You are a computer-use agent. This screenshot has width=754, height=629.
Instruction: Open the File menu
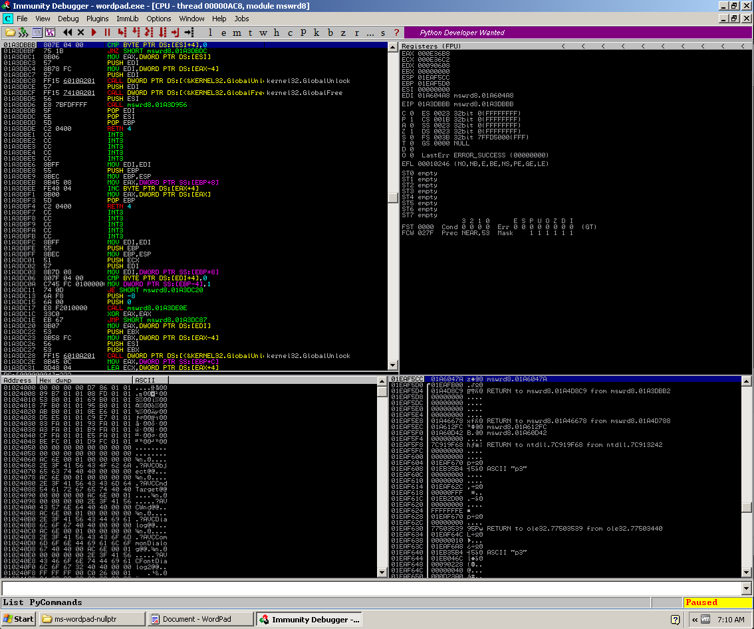[22, 19]
